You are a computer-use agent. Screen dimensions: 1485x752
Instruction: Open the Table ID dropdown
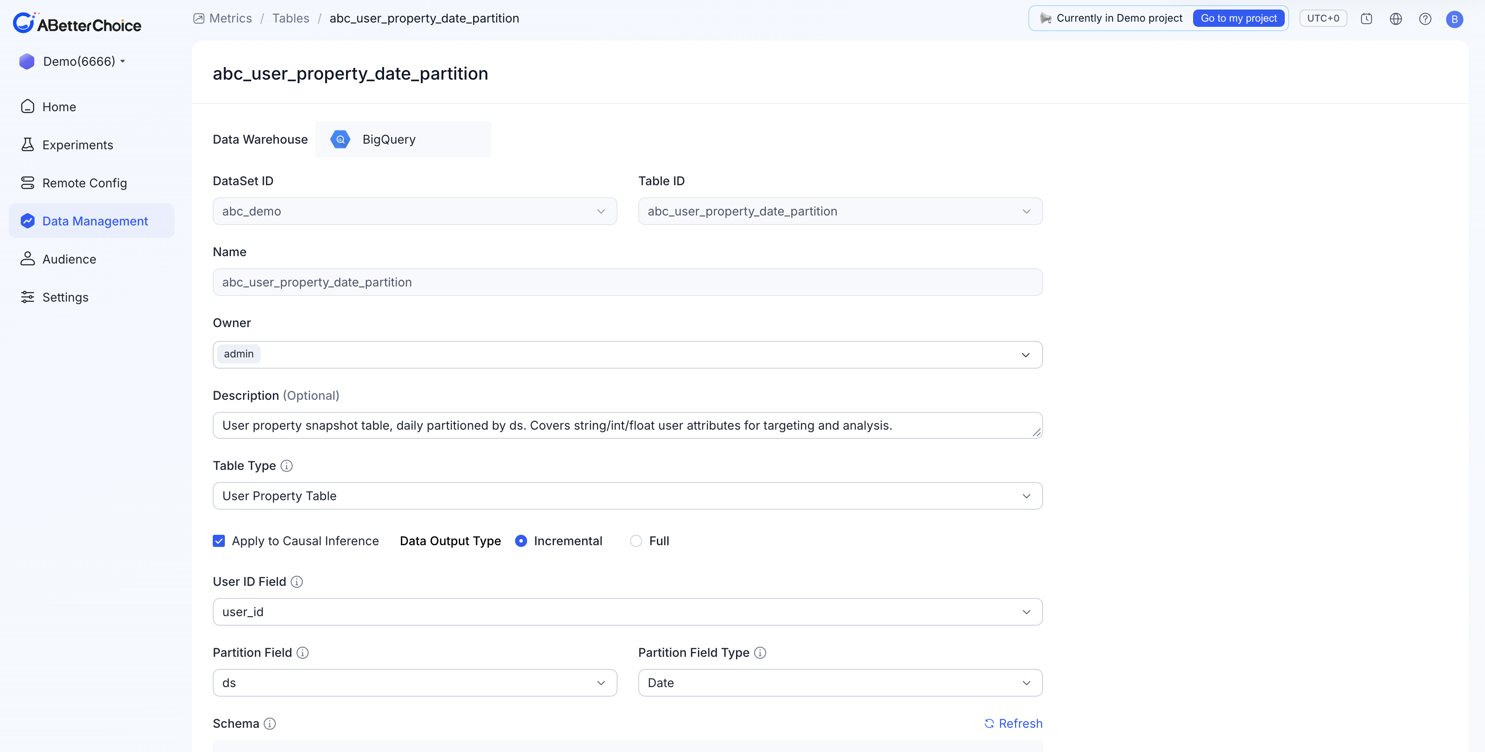click(x=840, y=211)
